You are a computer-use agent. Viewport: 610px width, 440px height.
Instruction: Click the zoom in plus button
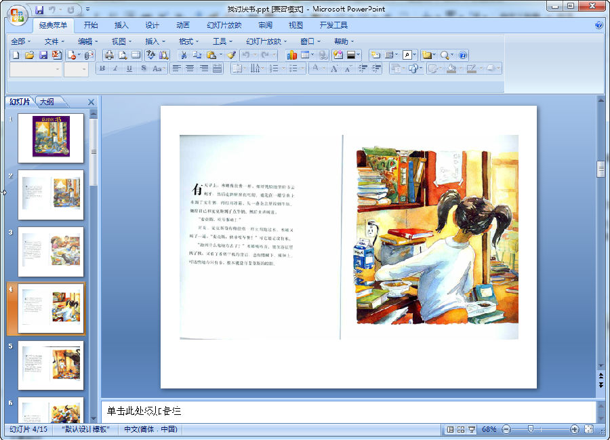click(x=574, y=429)
